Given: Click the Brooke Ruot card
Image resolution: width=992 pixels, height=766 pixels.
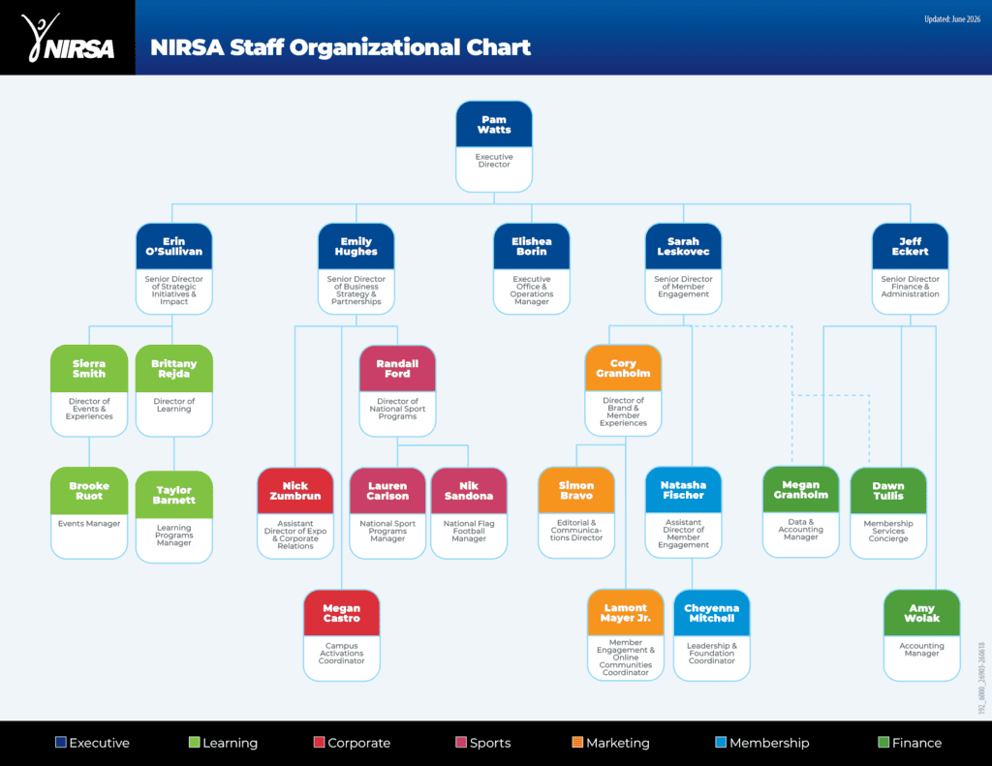Looking at the screenshot, I should tap(89, 513).
